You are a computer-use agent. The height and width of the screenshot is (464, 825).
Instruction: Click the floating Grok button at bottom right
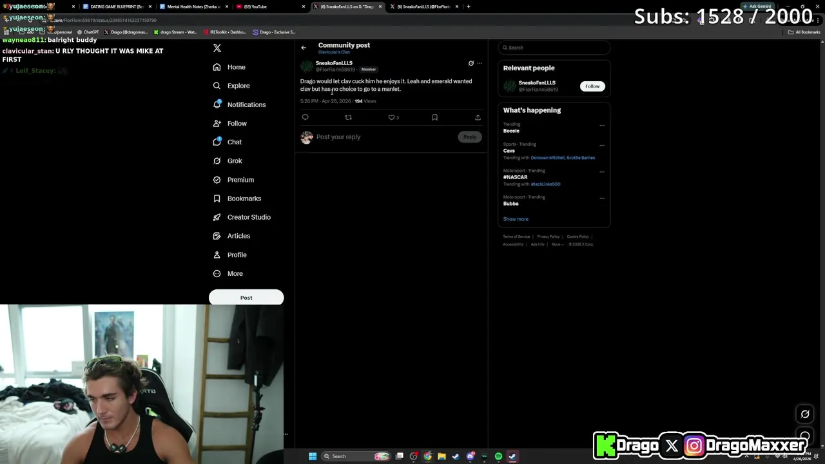805,414
